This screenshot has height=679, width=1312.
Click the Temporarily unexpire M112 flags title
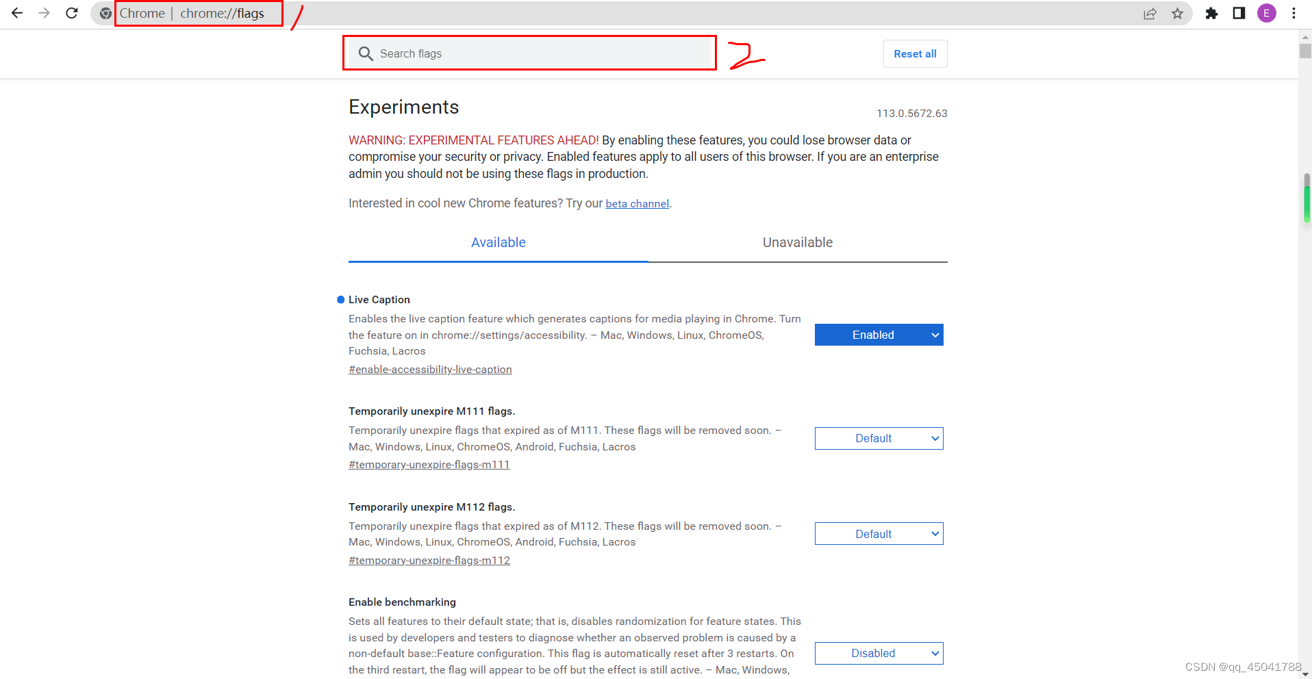click(x=431, y=507)
